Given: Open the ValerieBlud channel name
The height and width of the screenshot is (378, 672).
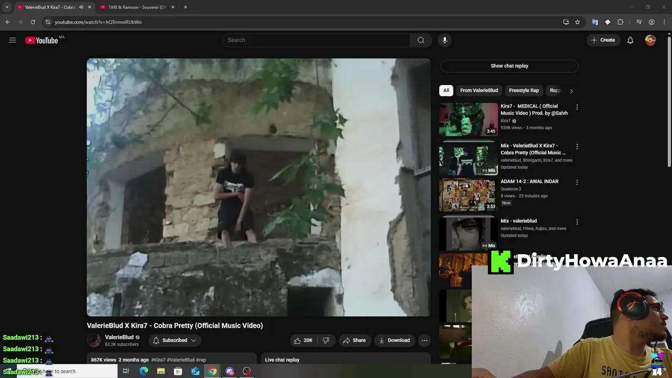Looking at the screenshot, I should point(119,337).
